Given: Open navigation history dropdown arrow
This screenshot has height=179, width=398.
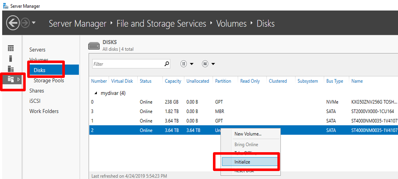Looking at the screenshot, I should point(34,23).
